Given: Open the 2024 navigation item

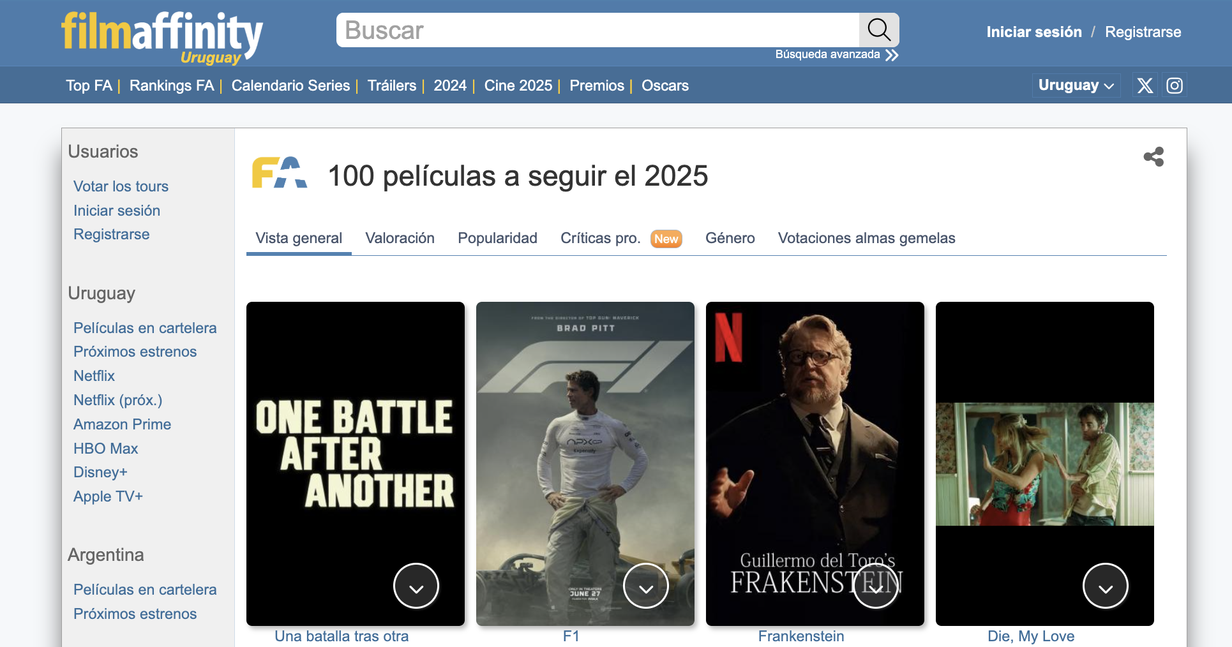Looking at the screenshot, I should point(450,86).
